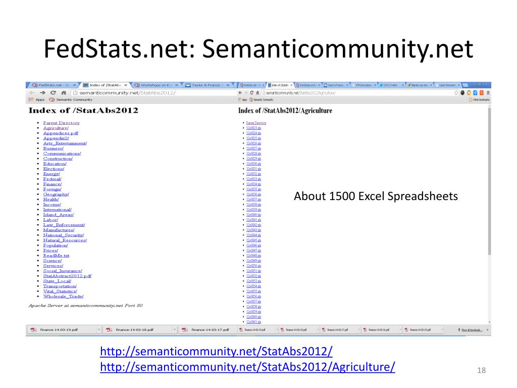This screenshot has width=517, height=388.
Task: Switch to the FedStats.net tab in the left browser
Action: click(x=53, y=85)
